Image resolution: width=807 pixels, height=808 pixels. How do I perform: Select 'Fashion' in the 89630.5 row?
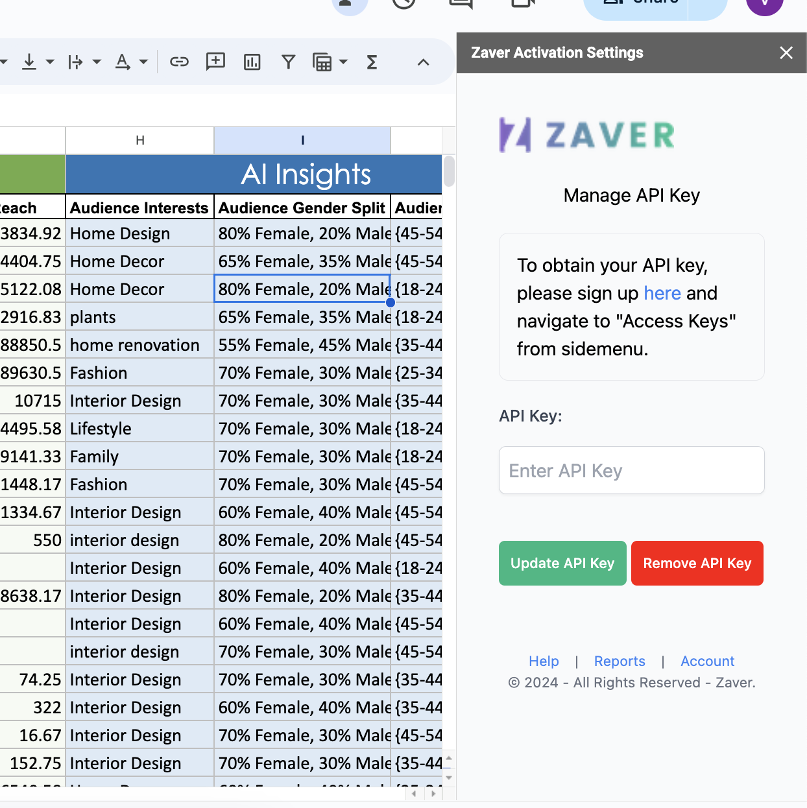139,373
